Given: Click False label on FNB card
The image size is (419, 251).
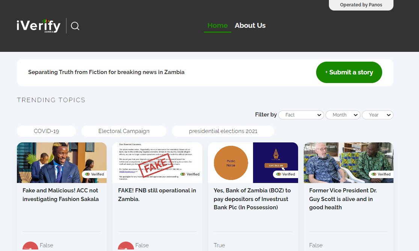Looking at the screenshot, I should (142, 245).
